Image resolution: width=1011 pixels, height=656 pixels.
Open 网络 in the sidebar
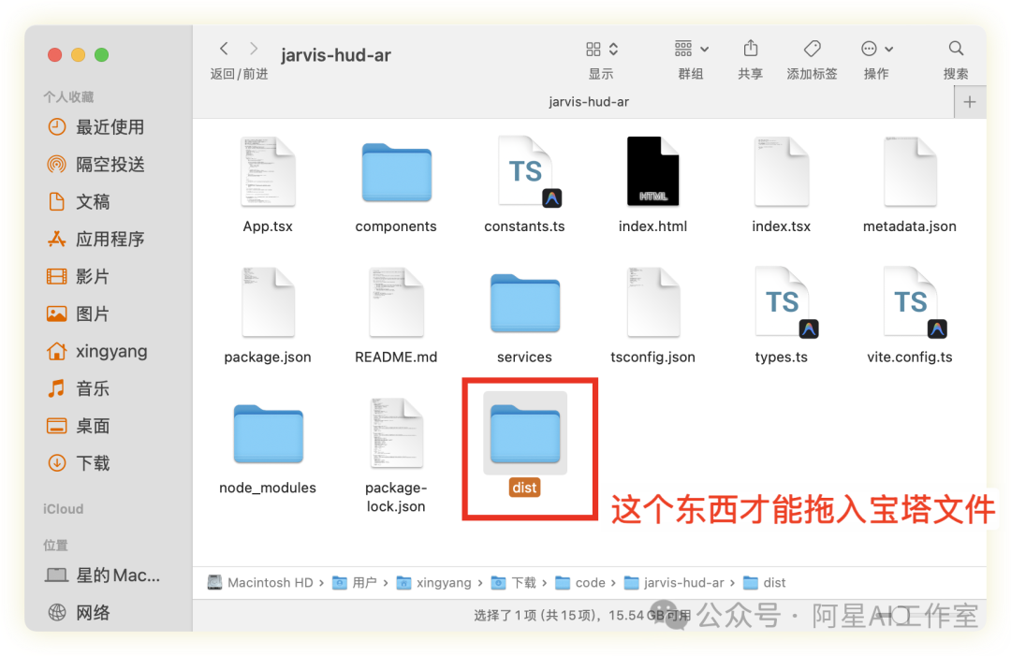[x=80, y=612]
